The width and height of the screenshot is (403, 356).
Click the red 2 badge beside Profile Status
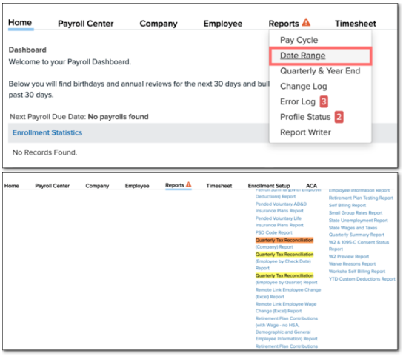(339, 117)
